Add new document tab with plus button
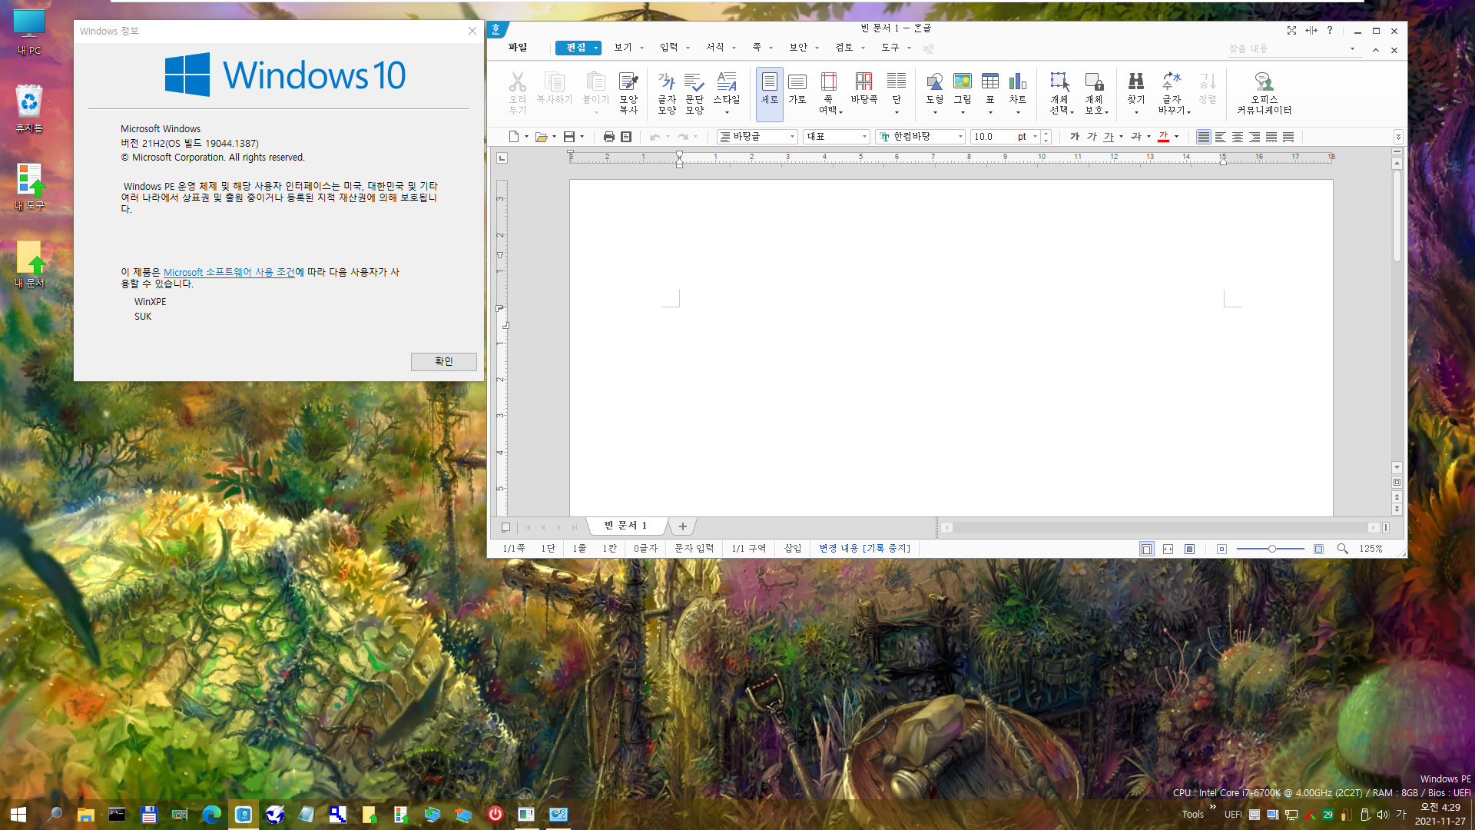The height and width of the screenshot is (830, 1475). click(682, 526)
